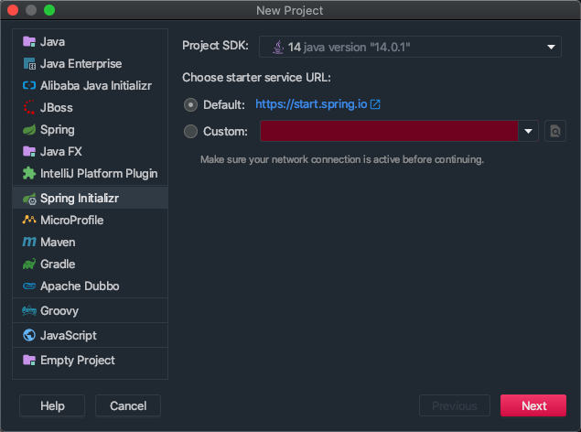Click the red JBoss icon
Viewport: 581px width, 432px height.
point(29,108)
